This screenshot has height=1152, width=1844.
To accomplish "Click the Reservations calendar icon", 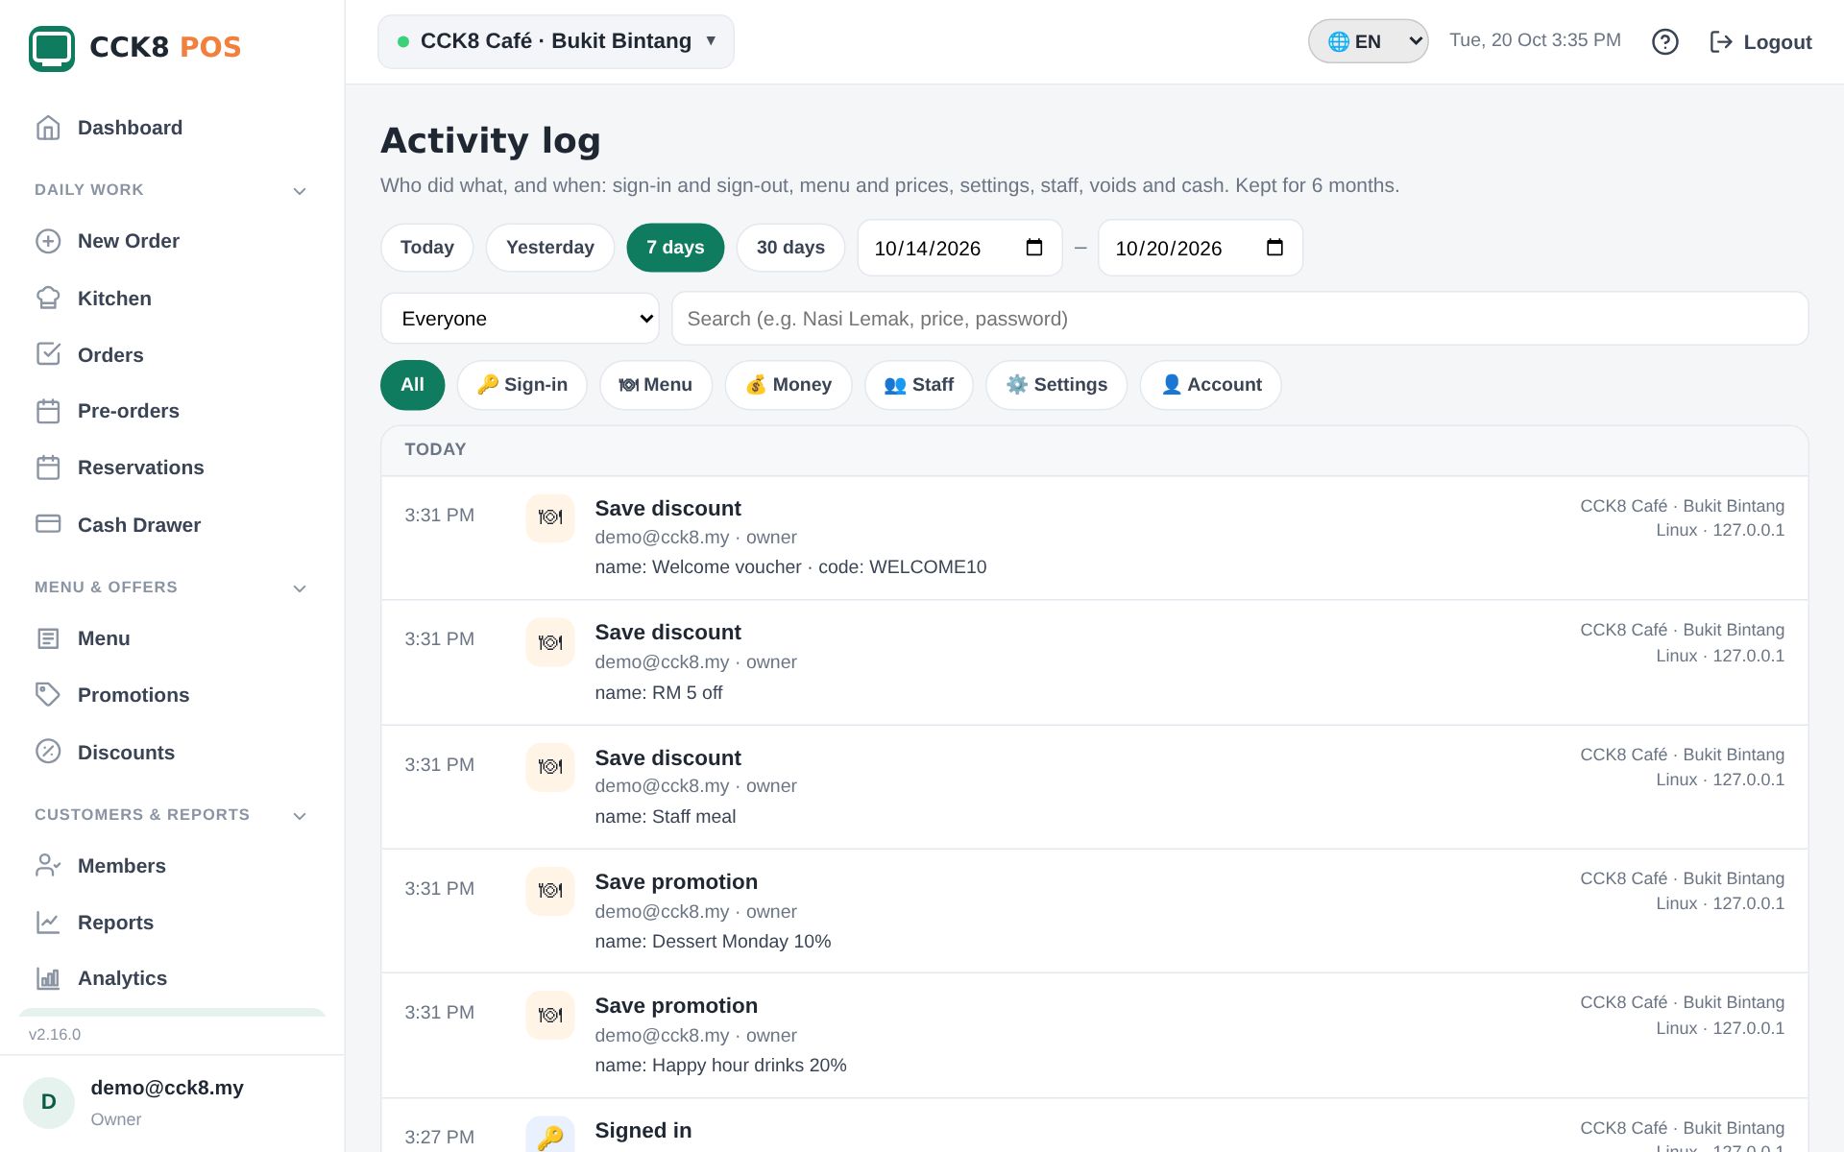I will click(x=48, y=468).
